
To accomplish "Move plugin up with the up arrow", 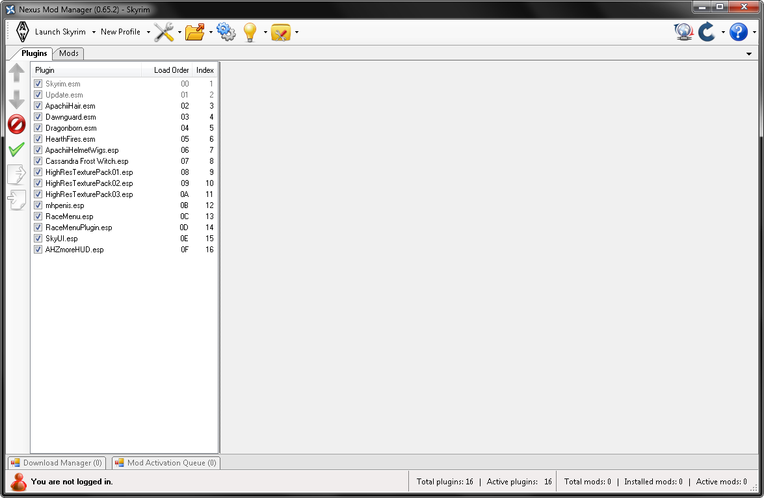I will tap(16, 73).
